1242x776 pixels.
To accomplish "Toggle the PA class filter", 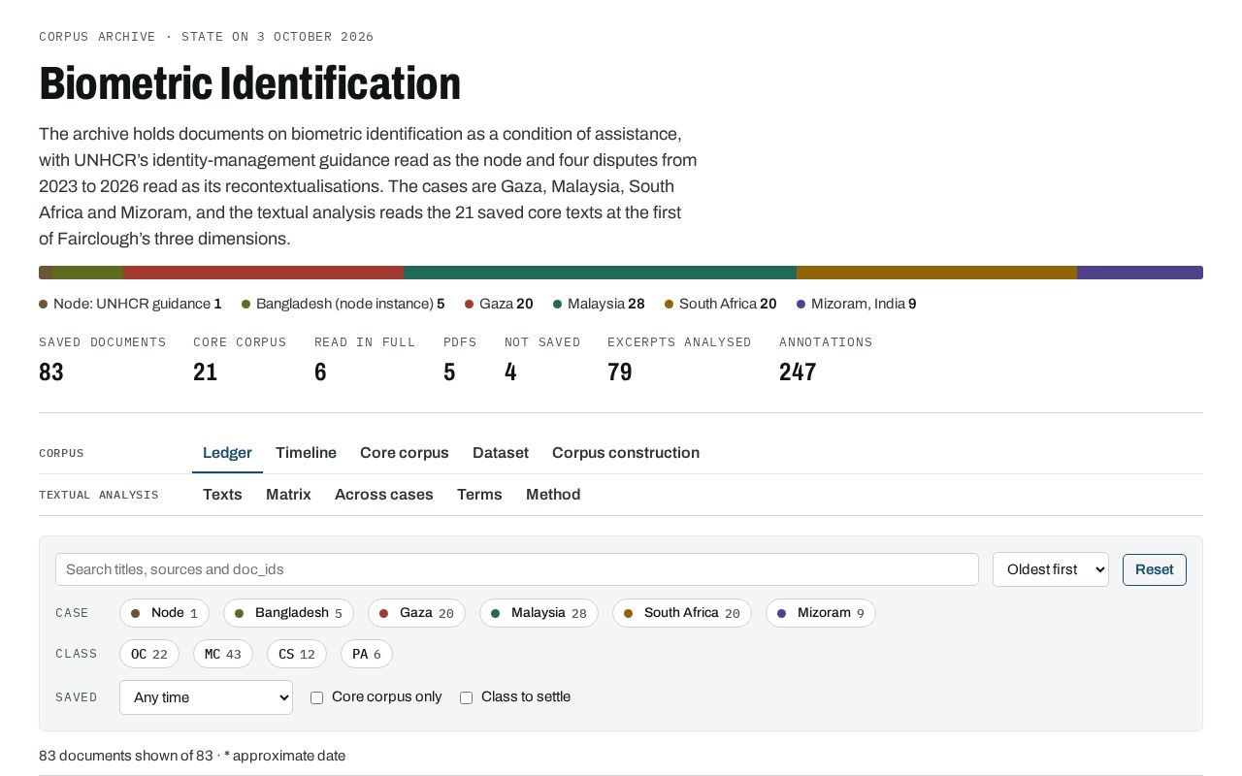I will [367, 654].
